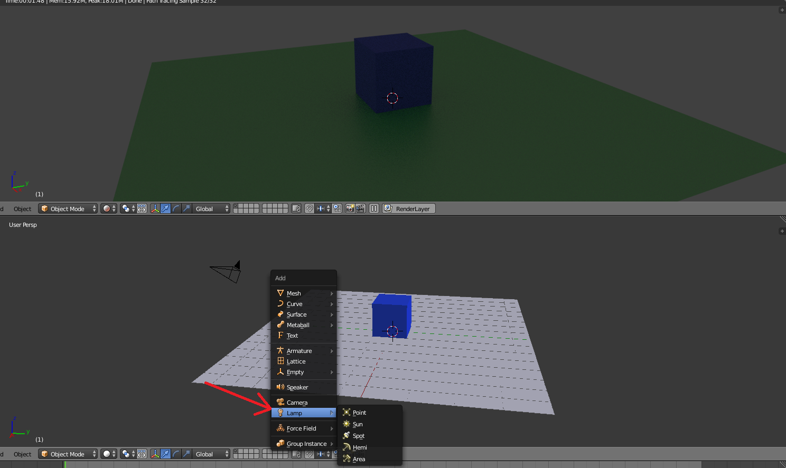Click the 'Add' menu title text
The image size is (786, 468).
[280, 278]
